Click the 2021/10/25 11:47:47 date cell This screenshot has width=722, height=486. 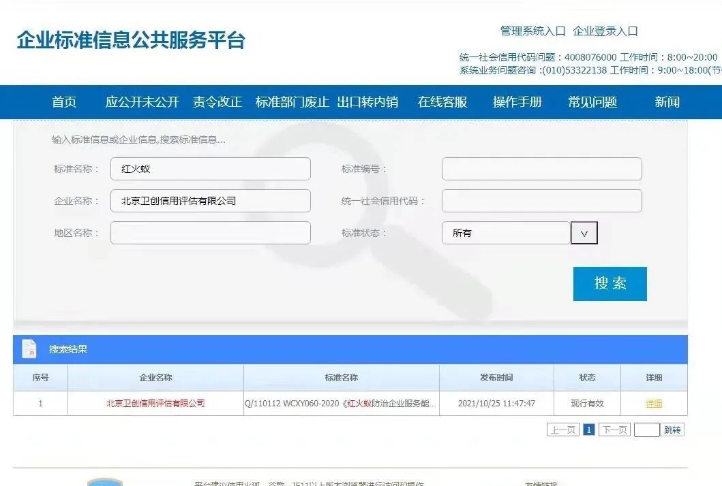pos(496,403)
